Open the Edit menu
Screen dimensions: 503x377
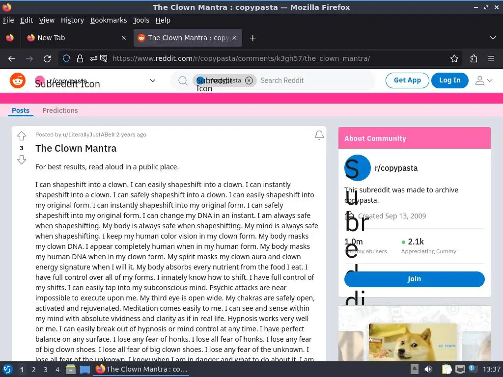(x=27, y=20)
